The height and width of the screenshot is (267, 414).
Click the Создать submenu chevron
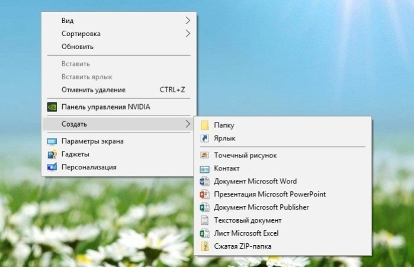coord(188,124)
